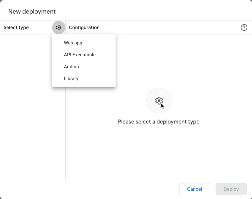Cancel the new deployment dialog
252x199 pixels.
click(195, 189)
